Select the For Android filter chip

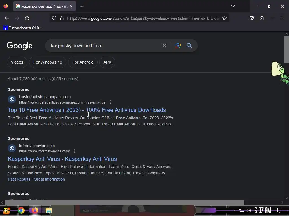[x=83, y=62]
